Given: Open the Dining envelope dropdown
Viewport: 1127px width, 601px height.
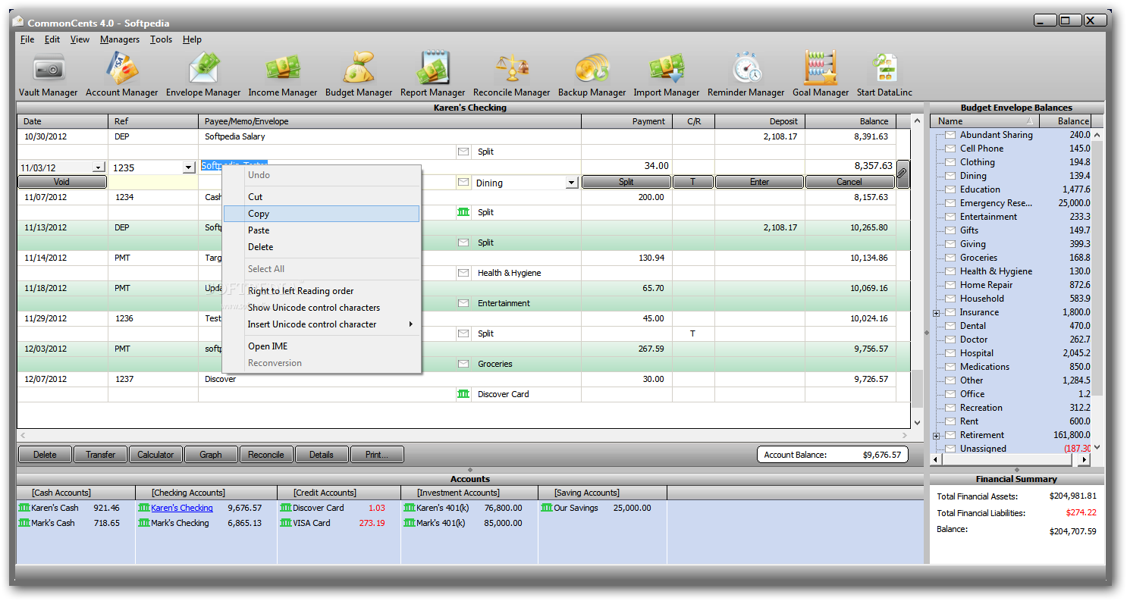Looking at the screenshot, I should (571, 183).
